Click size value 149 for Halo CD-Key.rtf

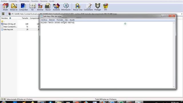pos(27,24)
